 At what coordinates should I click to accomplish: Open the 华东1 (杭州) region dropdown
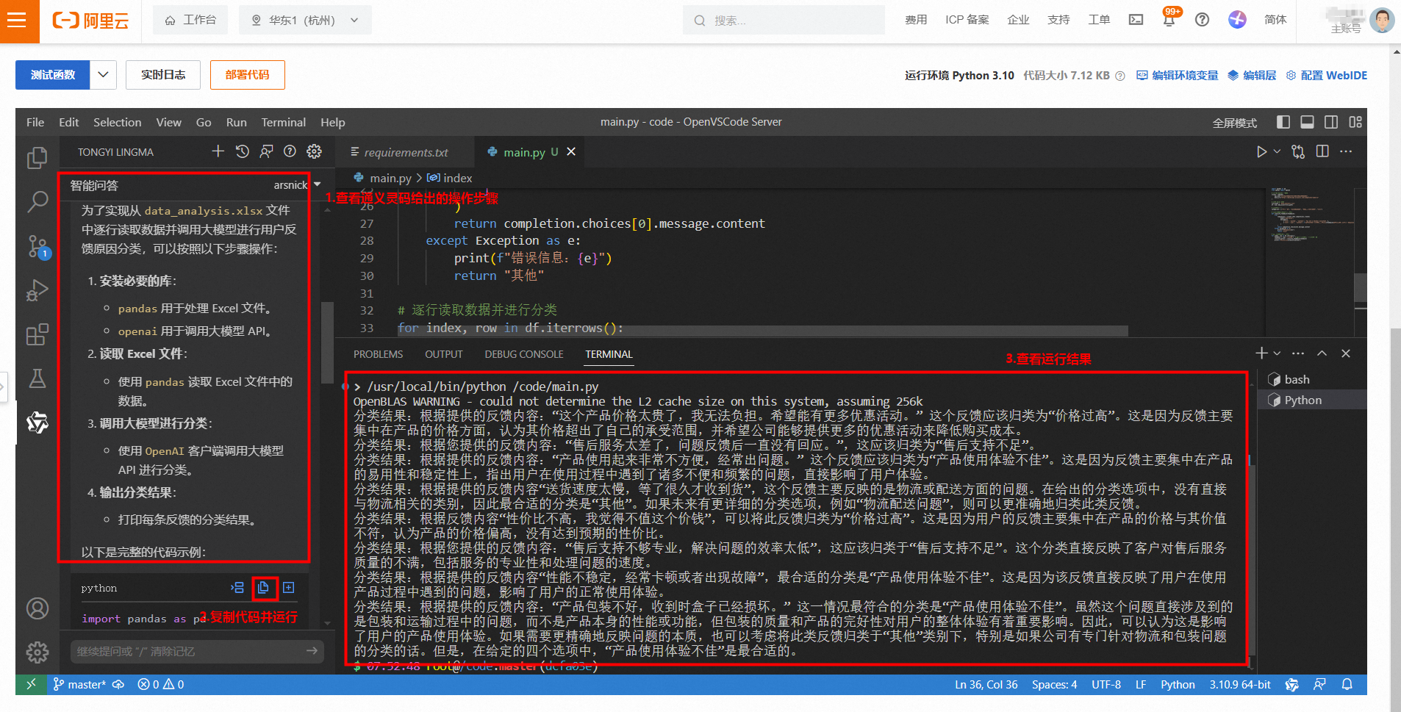305,20
